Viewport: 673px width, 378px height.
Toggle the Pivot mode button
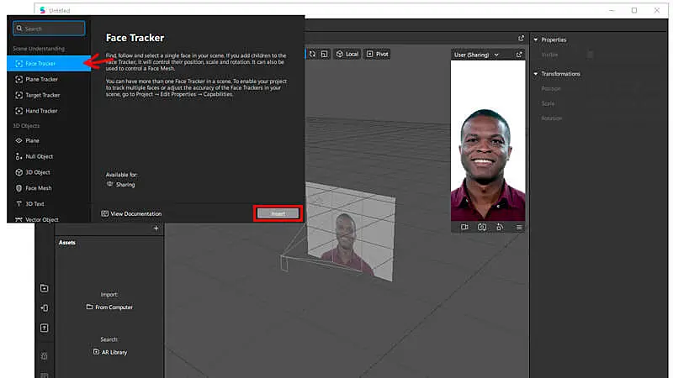tap(377, 54)
